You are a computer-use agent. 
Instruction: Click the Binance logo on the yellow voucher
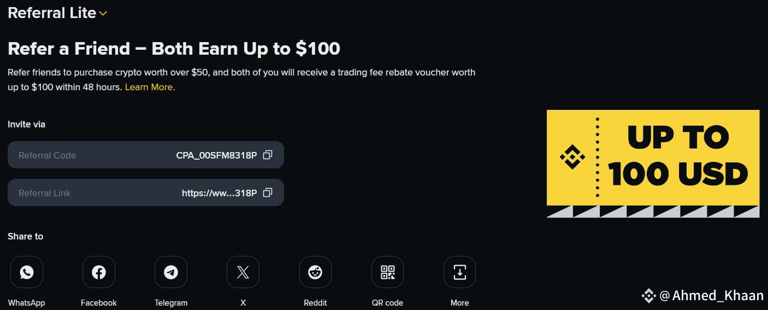pos(572,157)
